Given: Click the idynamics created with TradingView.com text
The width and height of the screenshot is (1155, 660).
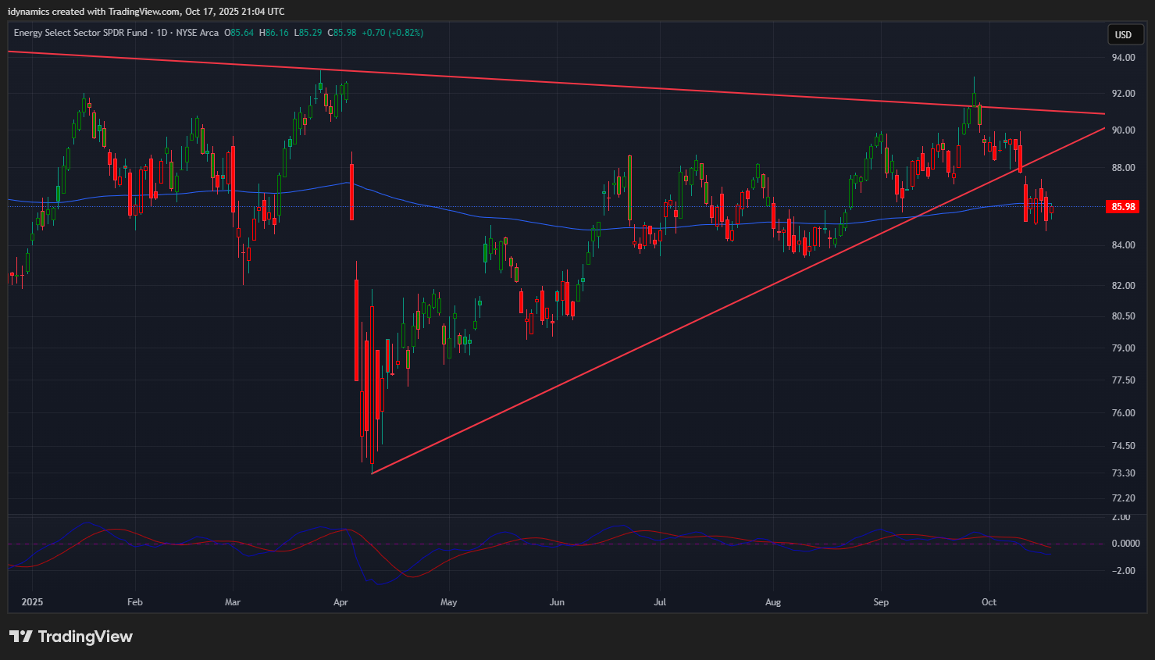Looking at the screenshot, I should click(146, 12).
